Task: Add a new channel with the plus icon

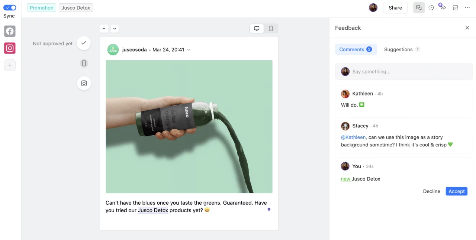Action: 10,65
